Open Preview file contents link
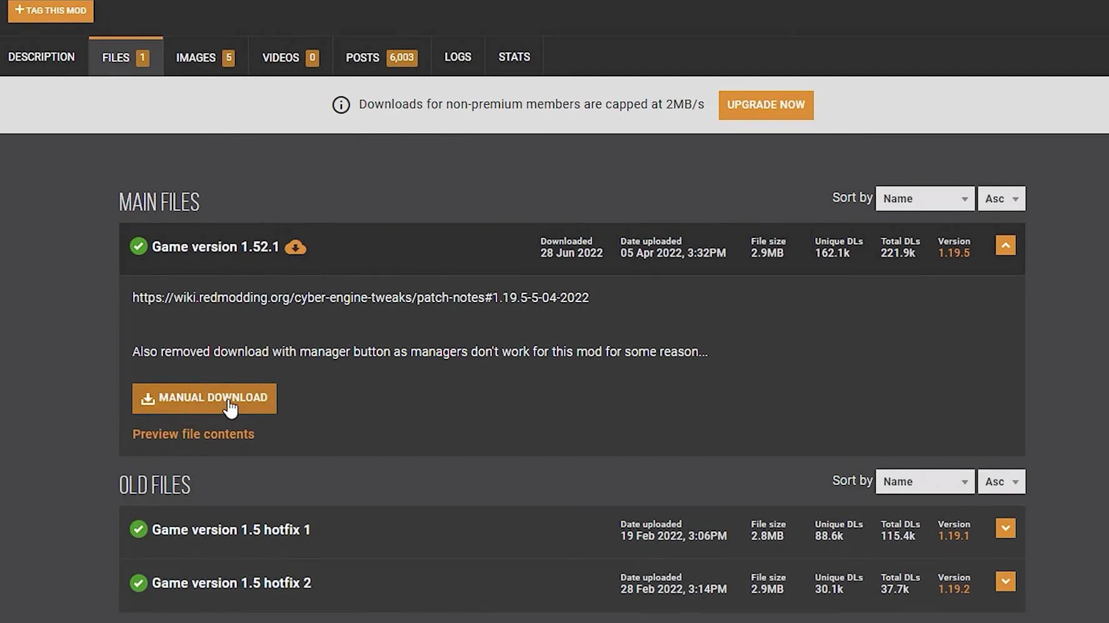Screen dimensions: 1109x623 (x=193, y=434)
